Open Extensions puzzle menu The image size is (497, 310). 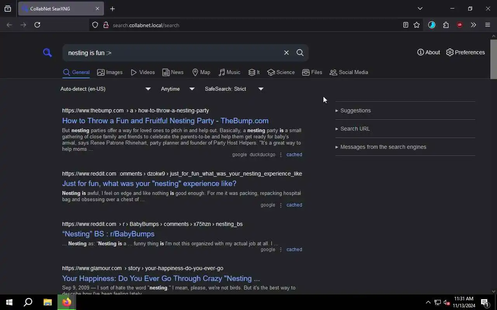446,25
